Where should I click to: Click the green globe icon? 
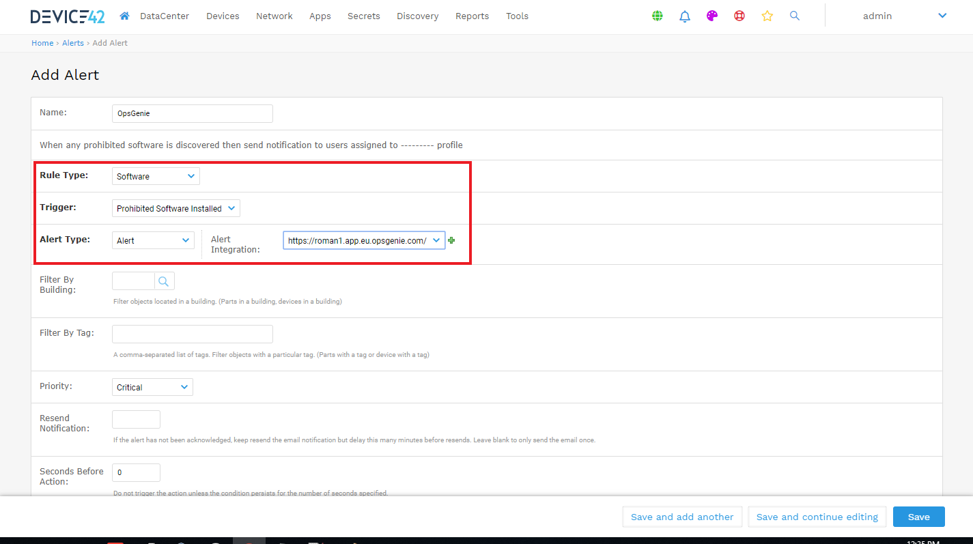coord(657,16)
